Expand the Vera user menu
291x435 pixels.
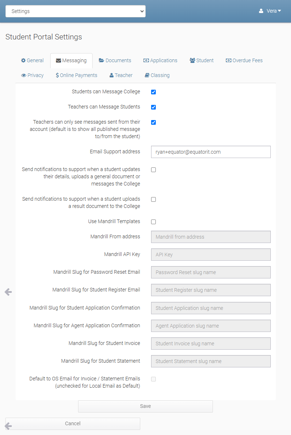[270, 11]
